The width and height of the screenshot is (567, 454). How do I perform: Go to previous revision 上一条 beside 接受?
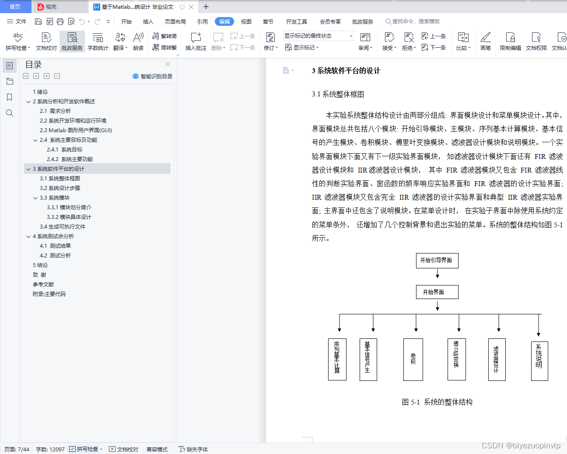click(x=434, y=36)
